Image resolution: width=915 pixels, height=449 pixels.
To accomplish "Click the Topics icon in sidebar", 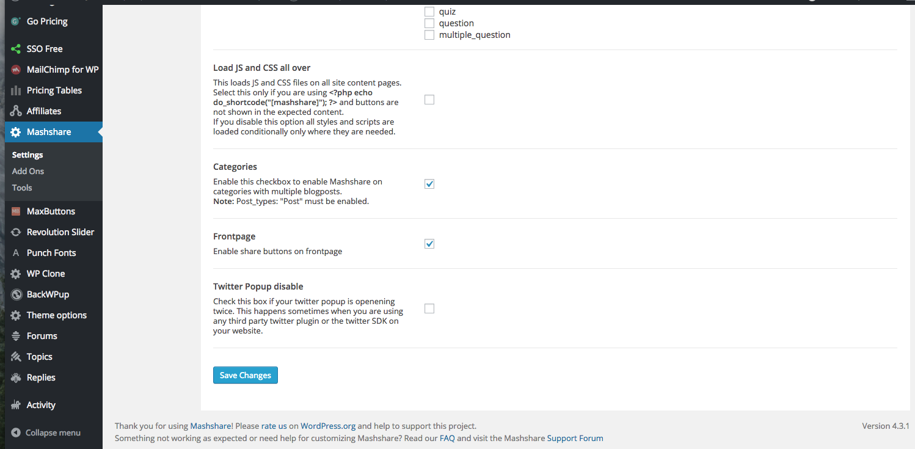I will pyautogui.click(x=16, y=357).
